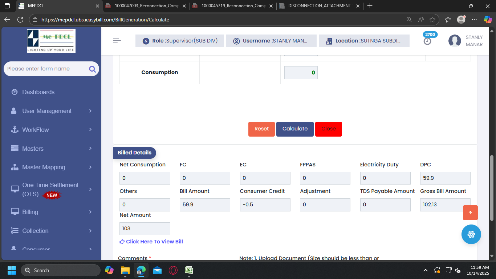Click the session timer clock icon
Viewport: 496px width, 279px height.
[427, 41]
